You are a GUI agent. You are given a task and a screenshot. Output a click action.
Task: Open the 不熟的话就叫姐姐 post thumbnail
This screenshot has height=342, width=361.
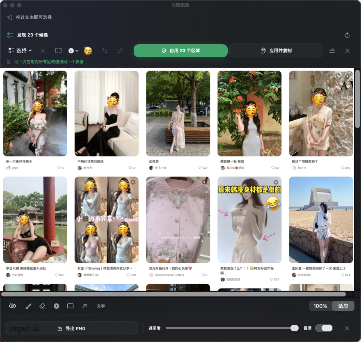point(107,113)
